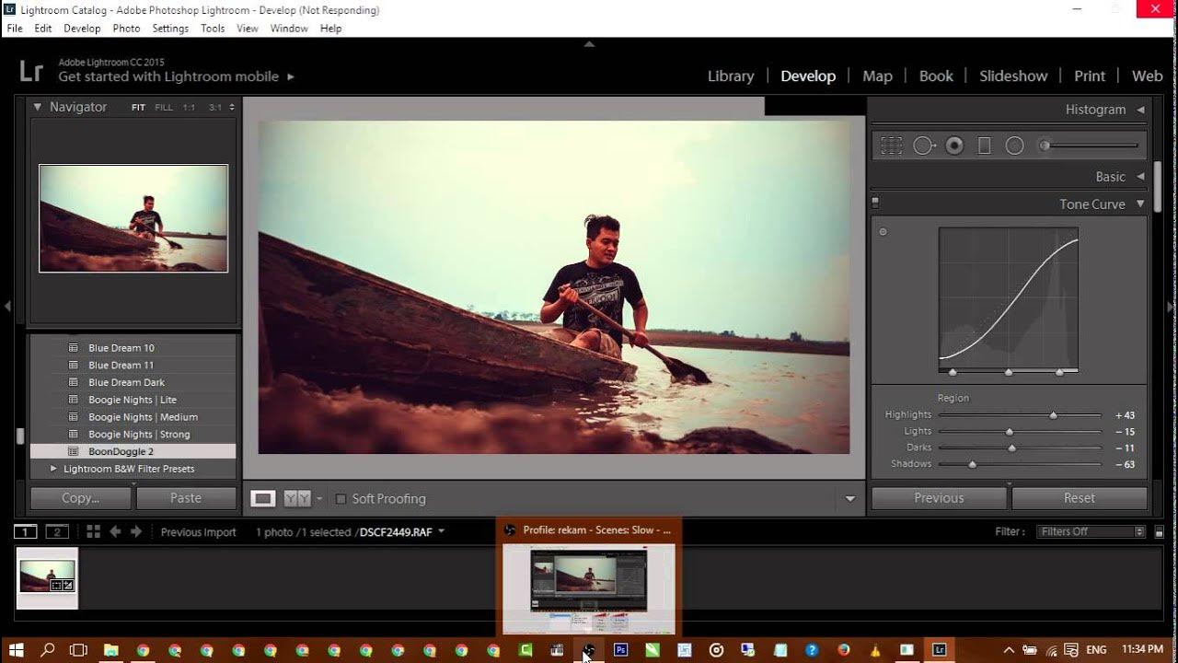Select the Radial Filter tool

point(1014,145)
